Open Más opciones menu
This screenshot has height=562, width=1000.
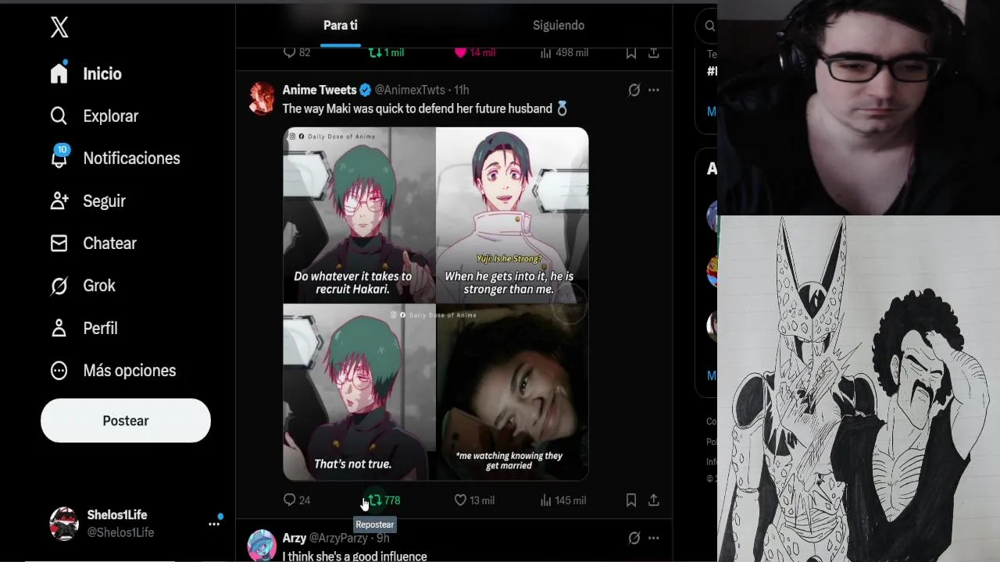coord(113,370)
